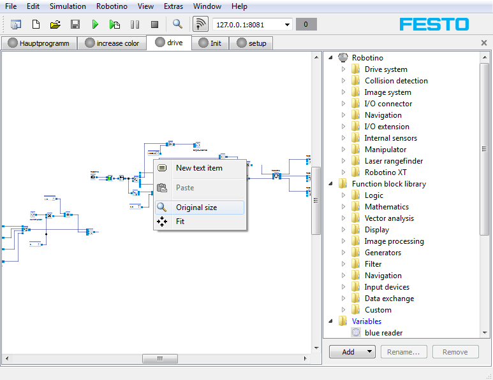The width and height of the screenshot is (493, 380).
Task: Click the FESTO logo
Action: pyautogui.click(x=434, y=24)
